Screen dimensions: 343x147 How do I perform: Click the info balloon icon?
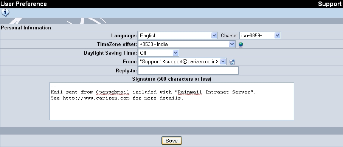(5, 13)
